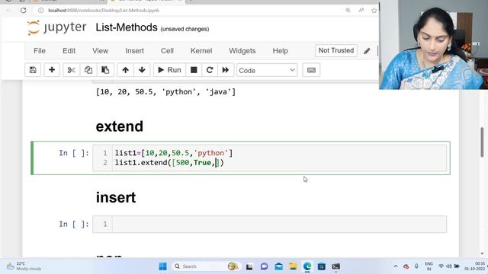Open the Help menu

click(280, 51)
